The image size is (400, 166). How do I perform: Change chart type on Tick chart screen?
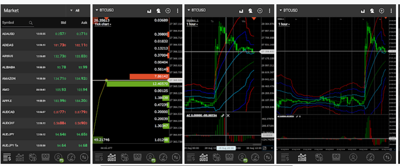[x=149, y=11]
